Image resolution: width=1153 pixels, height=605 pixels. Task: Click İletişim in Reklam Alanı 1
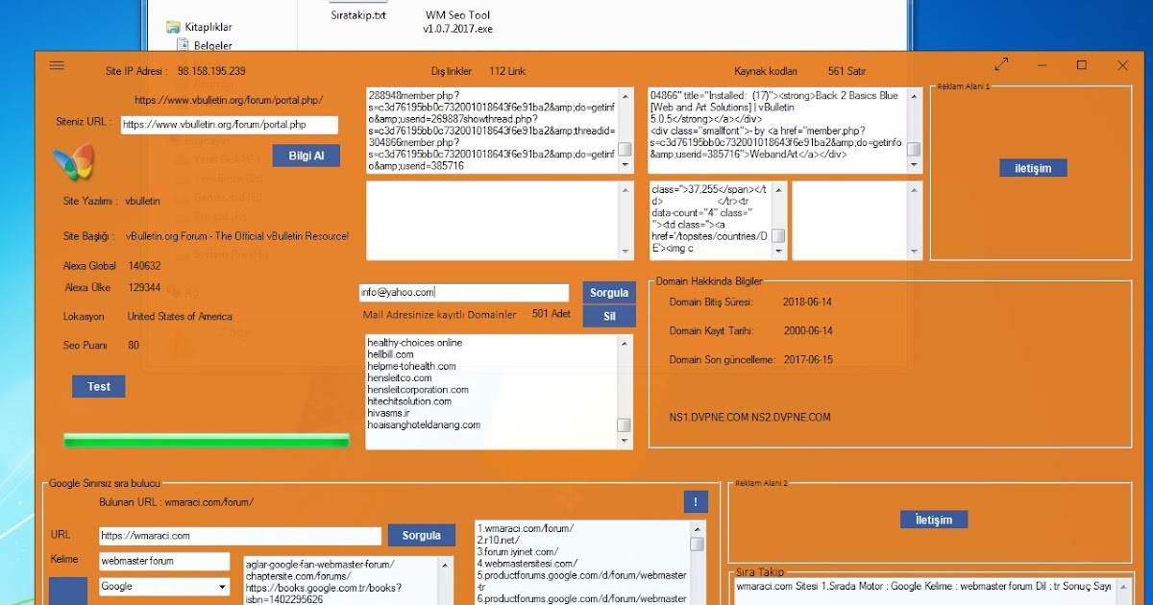(x=1033, y=168)
